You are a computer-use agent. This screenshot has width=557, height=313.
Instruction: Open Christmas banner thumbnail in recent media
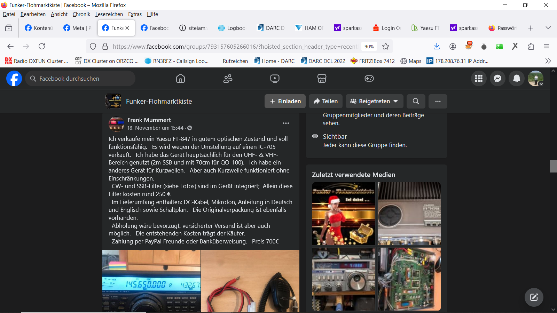[344, 214]
